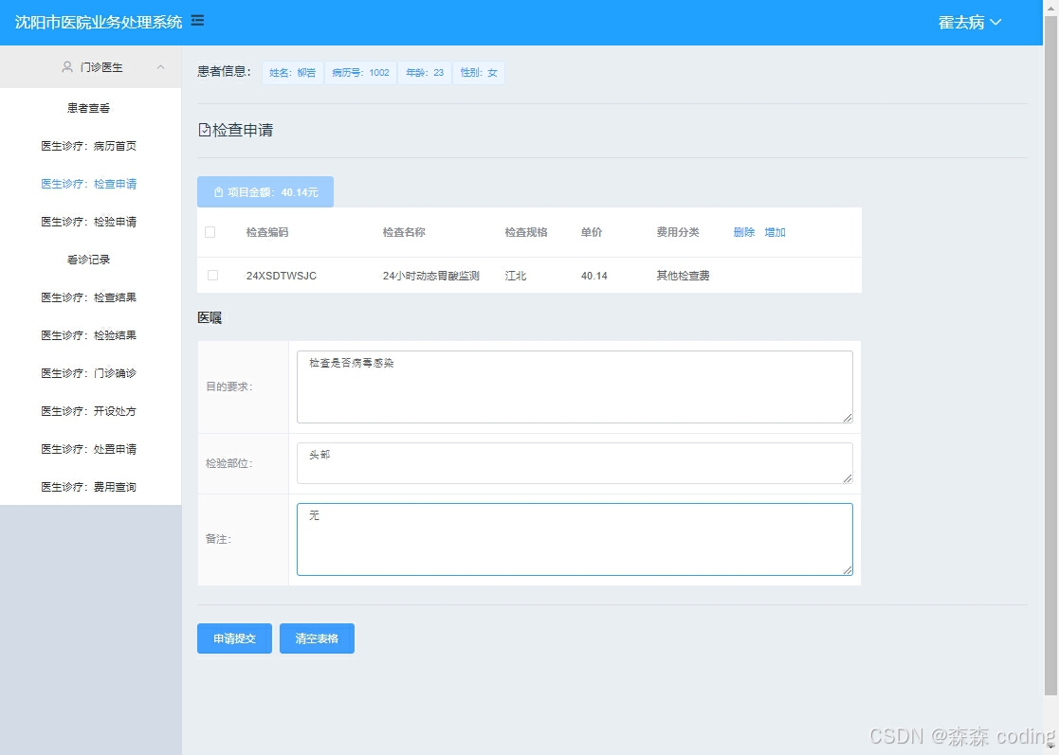
Task: Open 医生诊疗：检验申请 menu item
Action: tap(90, 222)
